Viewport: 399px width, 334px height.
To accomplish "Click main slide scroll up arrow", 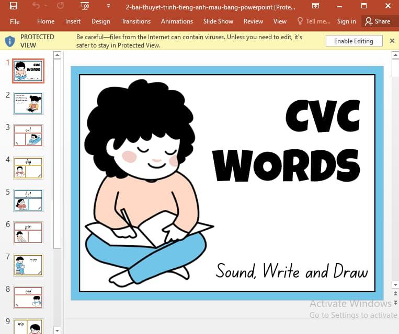I will (395, 55).
